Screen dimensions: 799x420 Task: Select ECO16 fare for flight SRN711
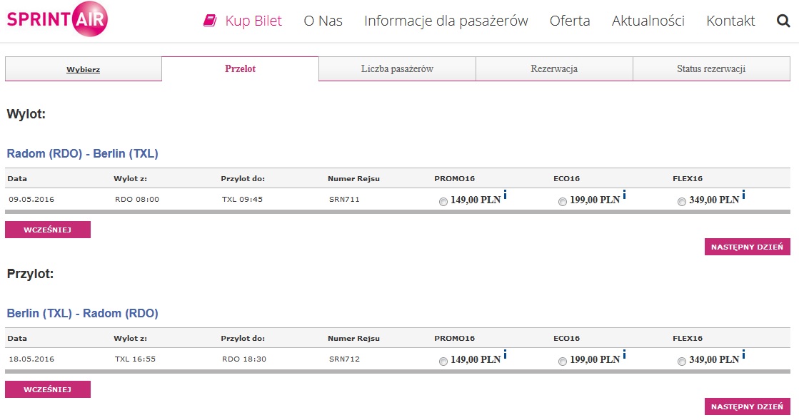[x=563, y=202]
